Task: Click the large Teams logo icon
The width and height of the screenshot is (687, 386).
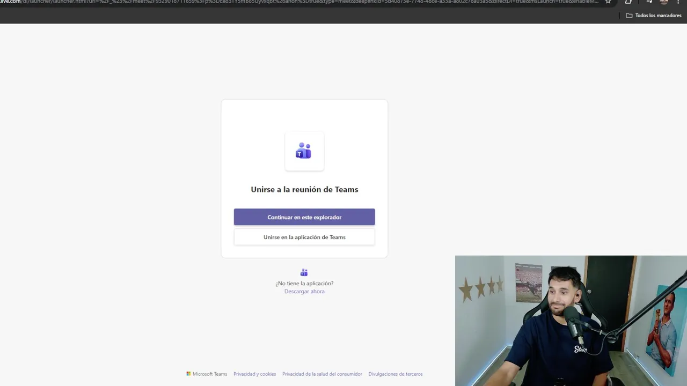Action: point(304,151)
